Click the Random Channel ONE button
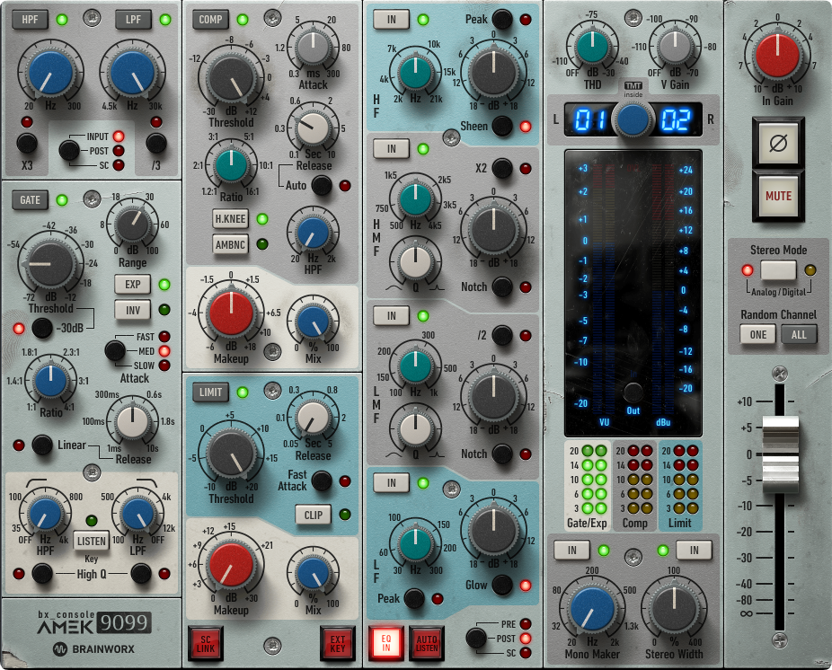 pyautogui.click(x=757, y=335)
